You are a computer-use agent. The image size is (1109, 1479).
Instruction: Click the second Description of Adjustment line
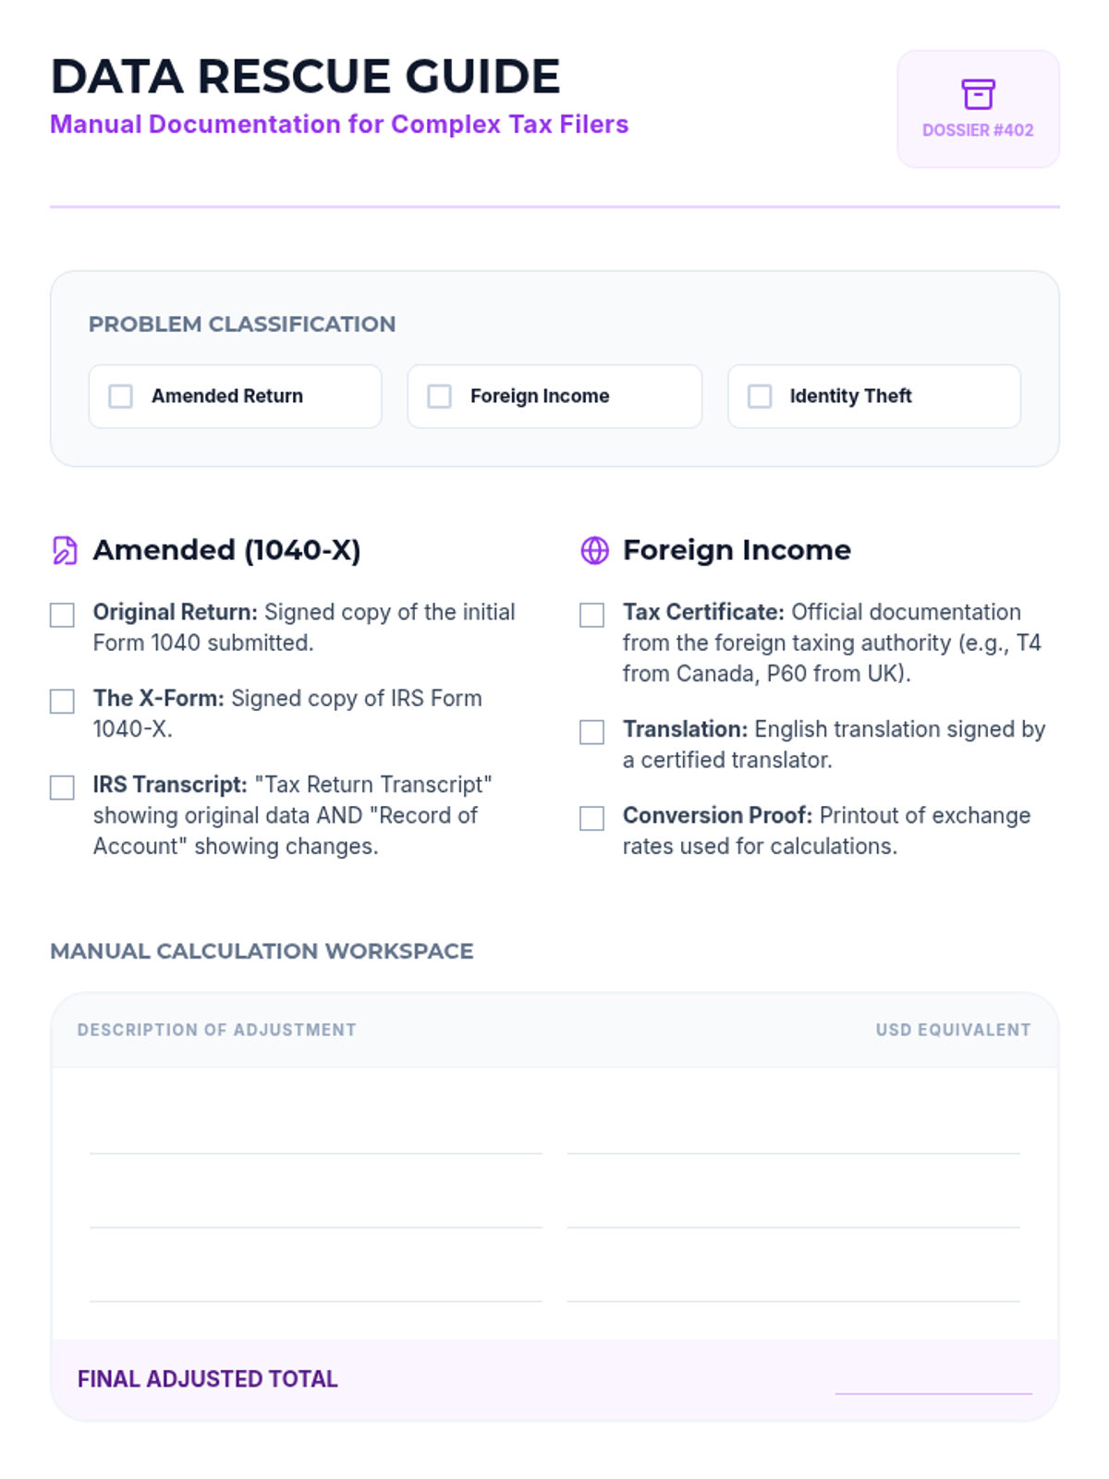(x=316, y=1209)
